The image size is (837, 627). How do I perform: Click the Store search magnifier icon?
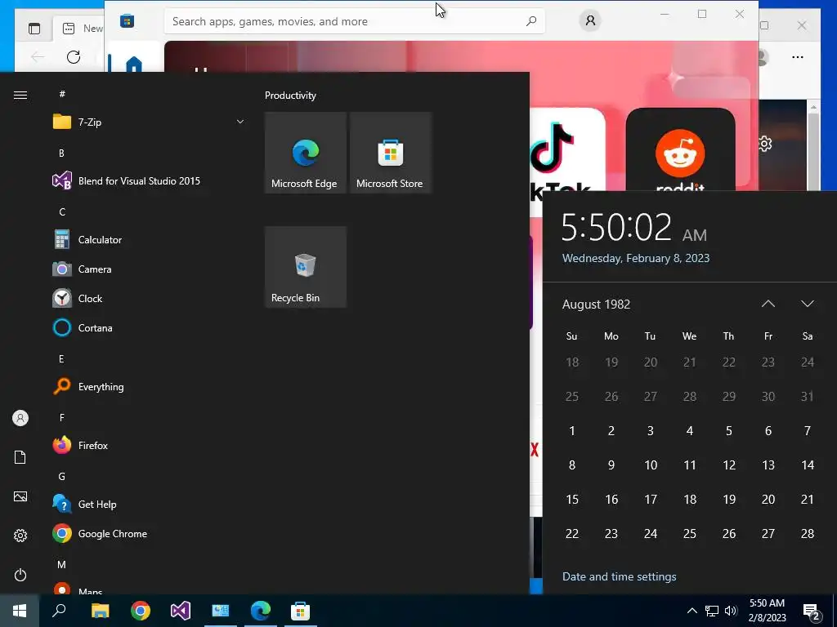(x=531, y=21)
